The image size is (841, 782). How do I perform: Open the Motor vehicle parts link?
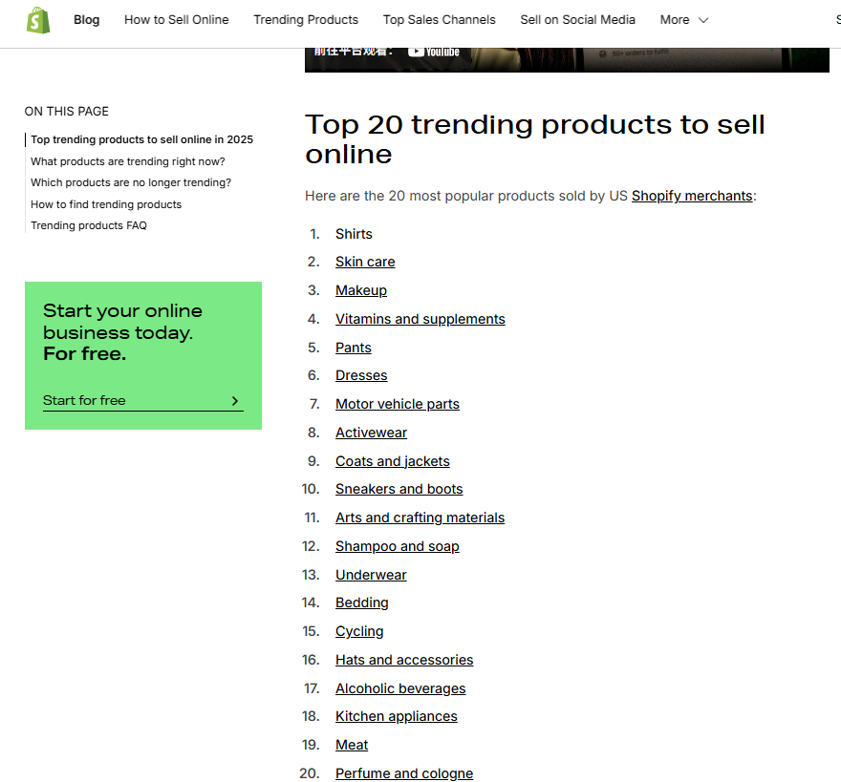point(397,404)
